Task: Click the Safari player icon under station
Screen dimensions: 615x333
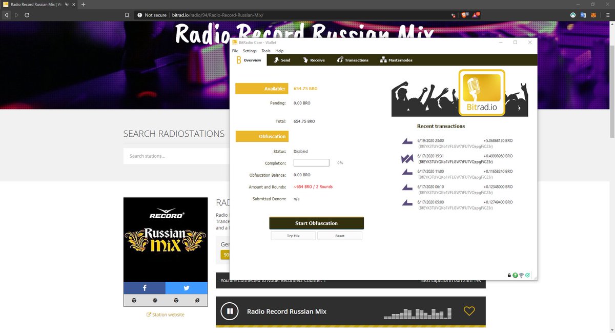Action: point(155,300)
